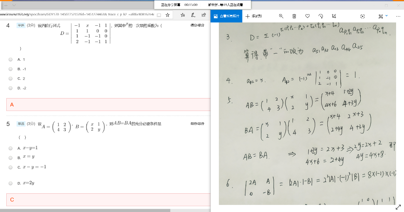Click the edit and create scissors icon
This screenshot has width=404, height=212.
380,16
